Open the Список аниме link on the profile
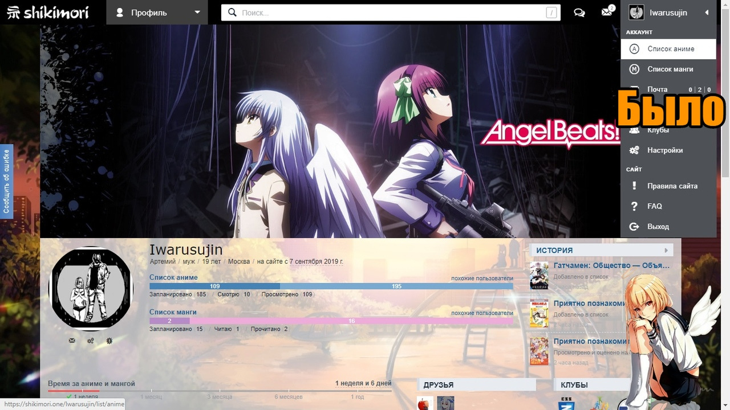The width and height of the screenshot is (730, 410). tap(173, 277)
